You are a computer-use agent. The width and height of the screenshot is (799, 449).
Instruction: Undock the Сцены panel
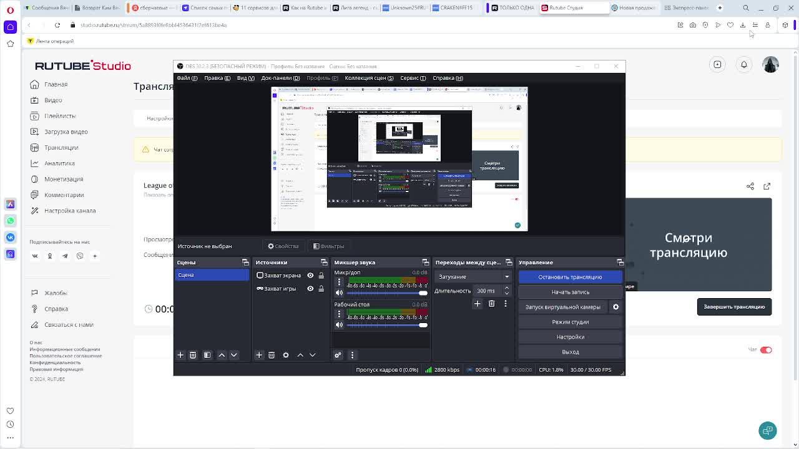[245, 263]
